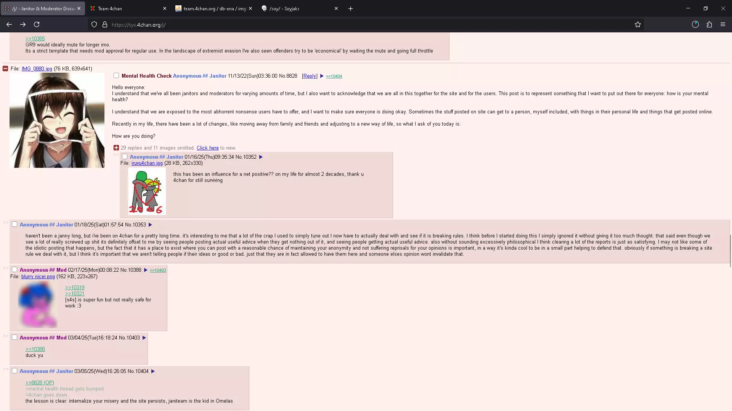Reload the page with the refresh icon
The height and width of the screenshot is (411, 732).
(x=37, y=24)
